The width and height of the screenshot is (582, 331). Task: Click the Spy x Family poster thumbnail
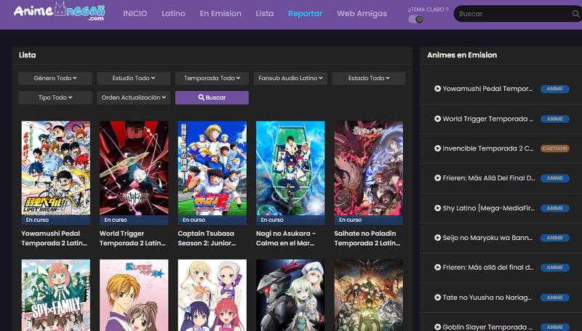point(56,295)
